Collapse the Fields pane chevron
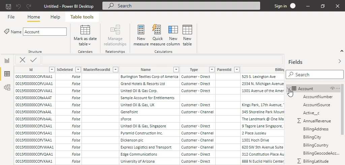Screen dimensions: 345x165 (x=340, y=61)
